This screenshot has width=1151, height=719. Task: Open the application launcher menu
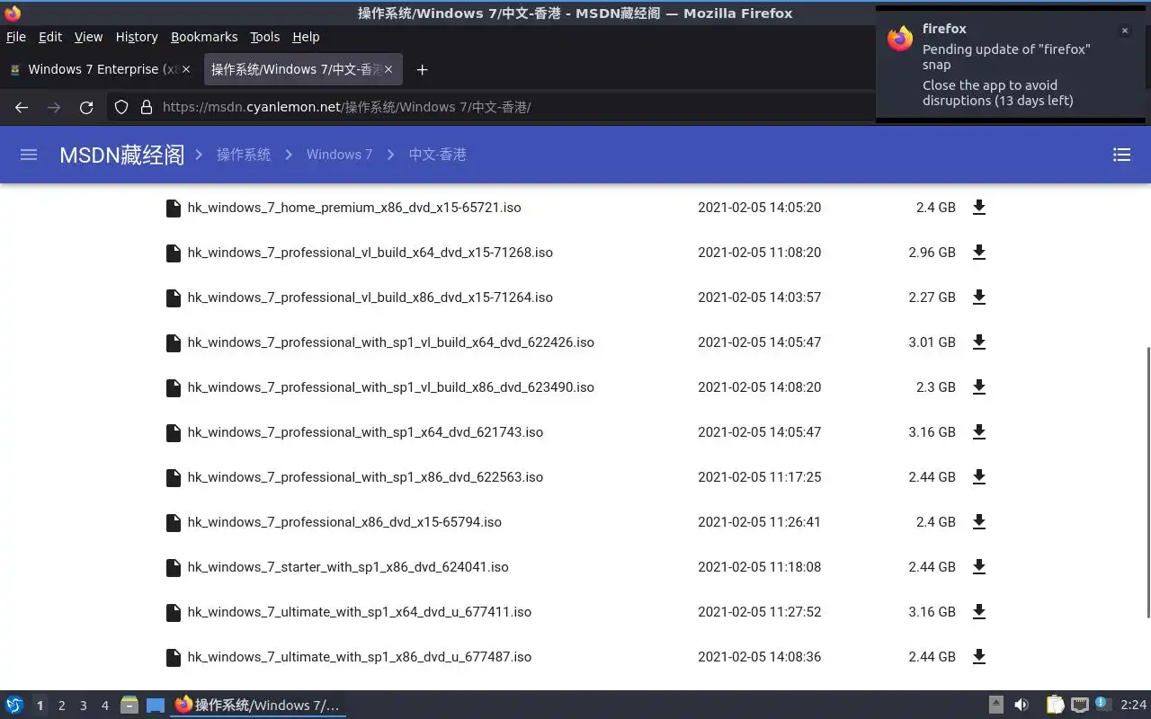(13, 706)
